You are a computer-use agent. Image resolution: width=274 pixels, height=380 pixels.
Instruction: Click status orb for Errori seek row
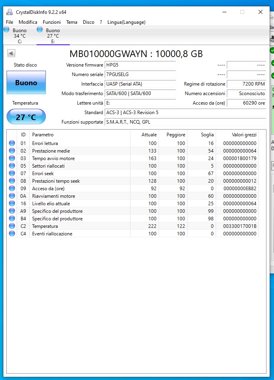(12, 173)
